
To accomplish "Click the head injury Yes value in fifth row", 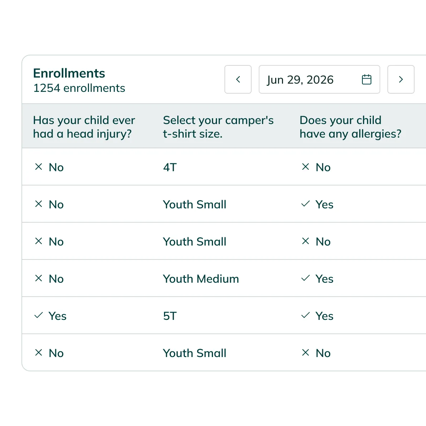I will (57, 316).
